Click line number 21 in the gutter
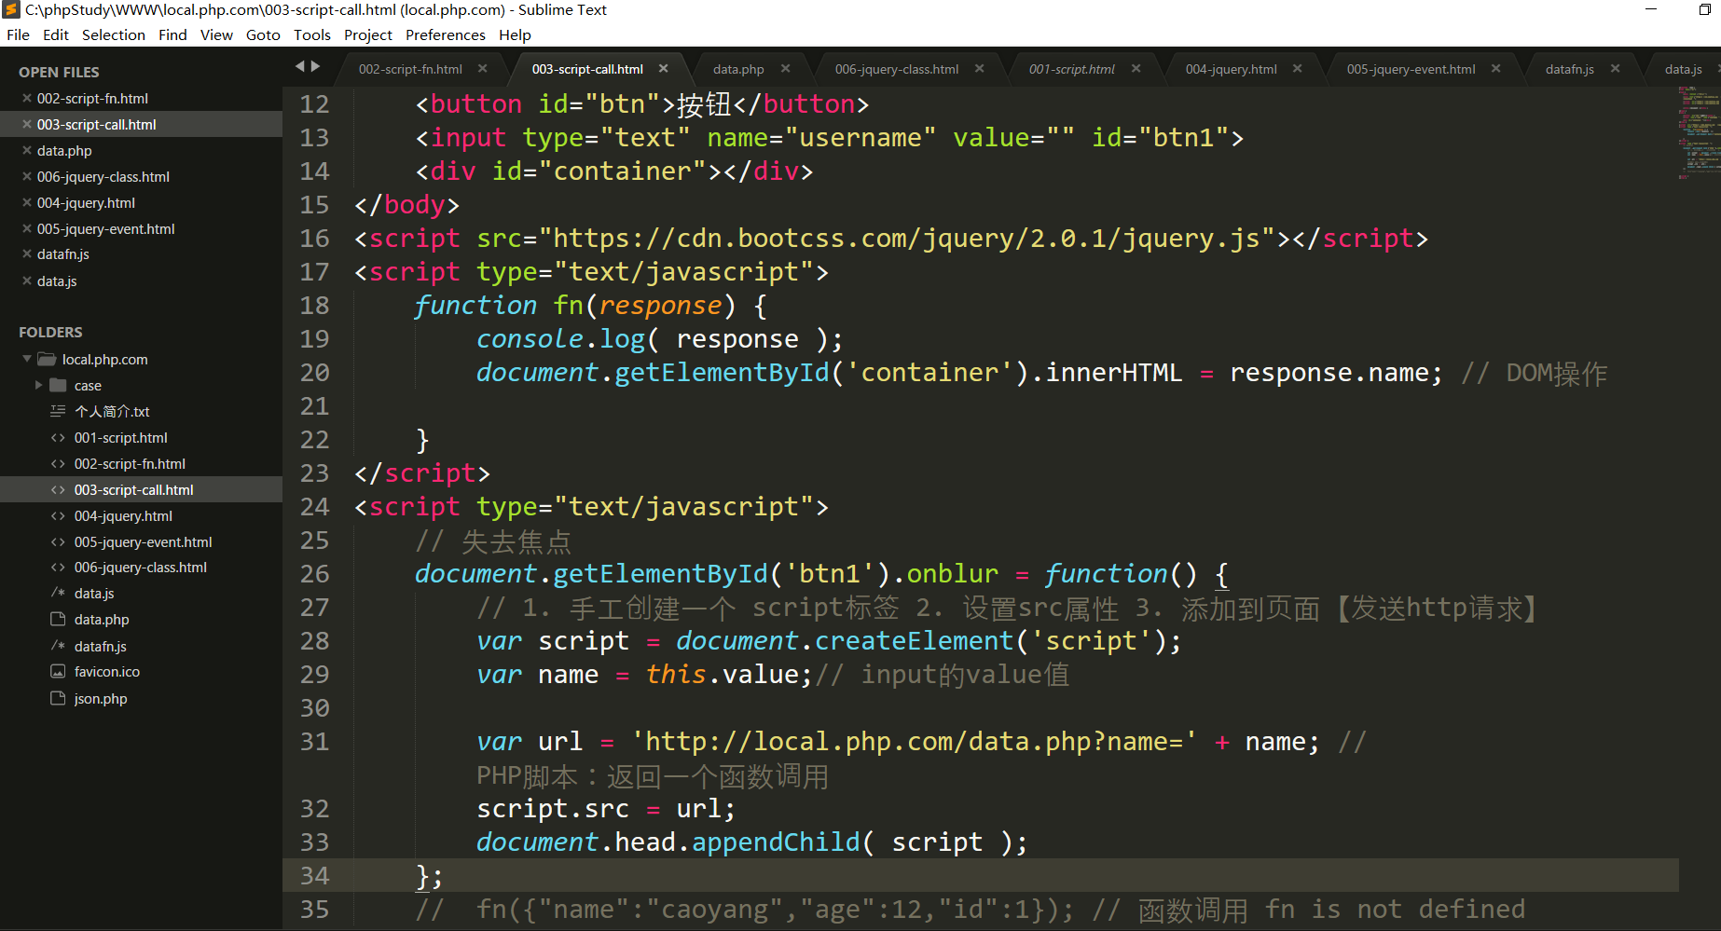The height and width of the screenshot is (931, 1721). pos(314,406)
